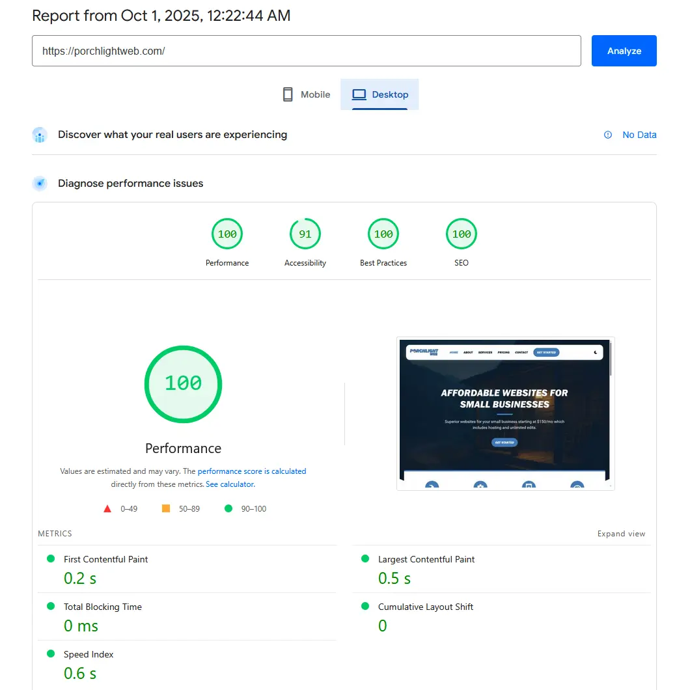Image resolution: width=690 pixels, height=690 pixels.
Task: Click the info icon beside No Data
Action: 608,135
